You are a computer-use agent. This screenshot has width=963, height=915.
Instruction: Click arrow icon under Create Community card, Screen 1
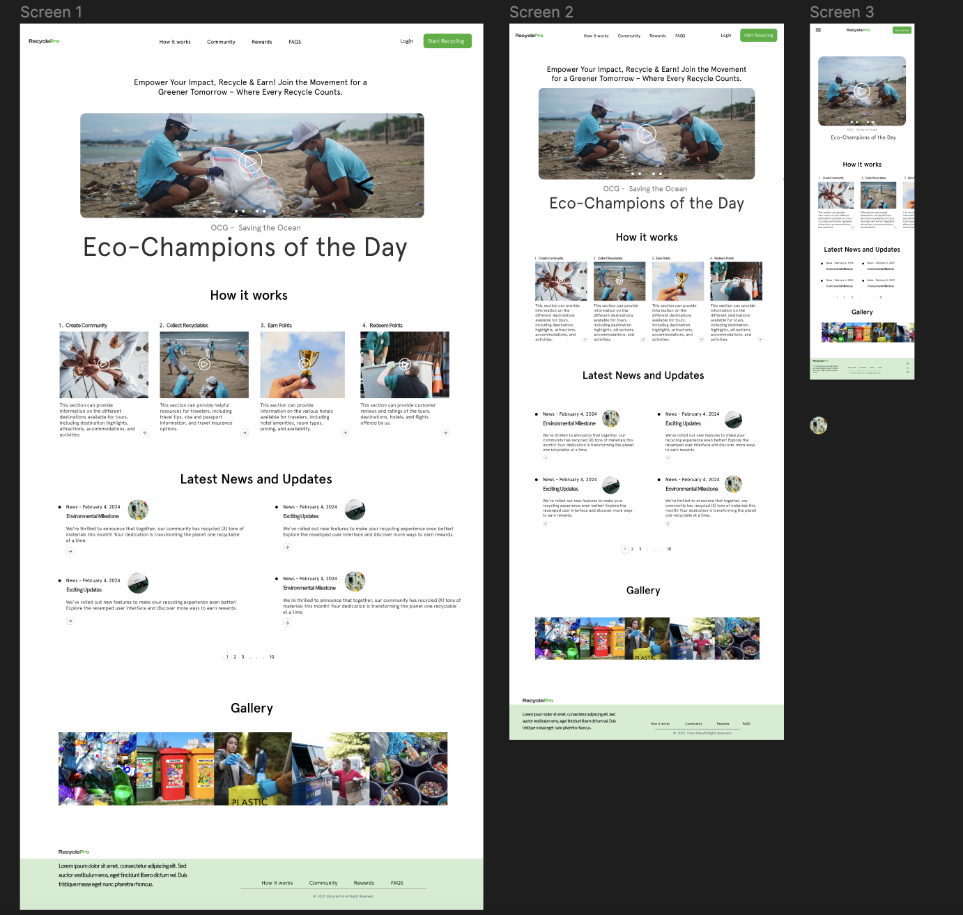[144, 433]
